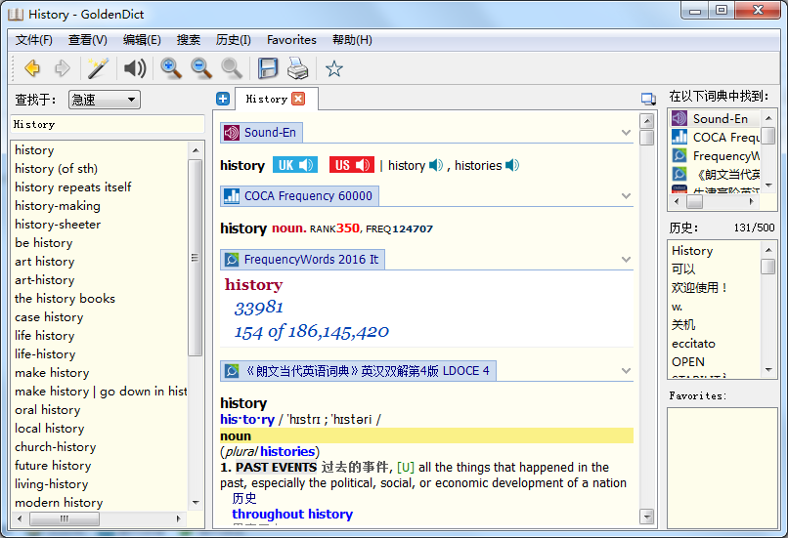Click the word list vertical scrollbar thumb
The height and width of the screenshot is (538, 788).
tap(196, 258)
